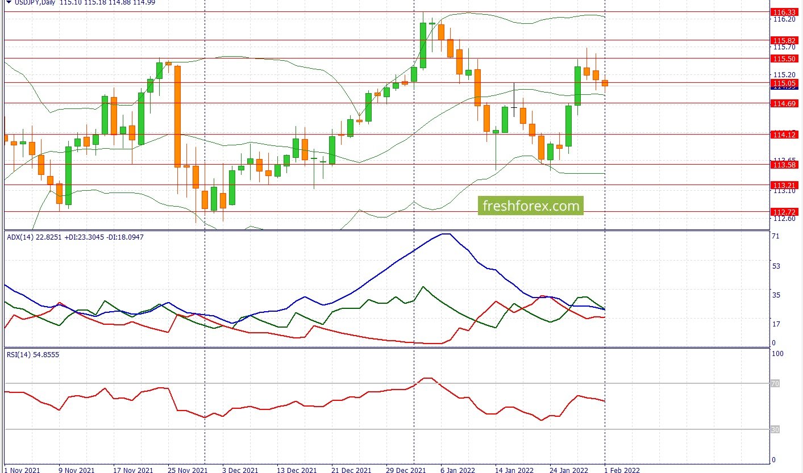This screenshot has height=473, width=803.
Task: Click the 25 Nov 2021 date label
Action: click(x=187, y=470)
